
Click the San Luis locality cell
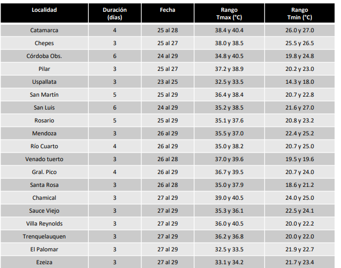(x=44, y=108)
